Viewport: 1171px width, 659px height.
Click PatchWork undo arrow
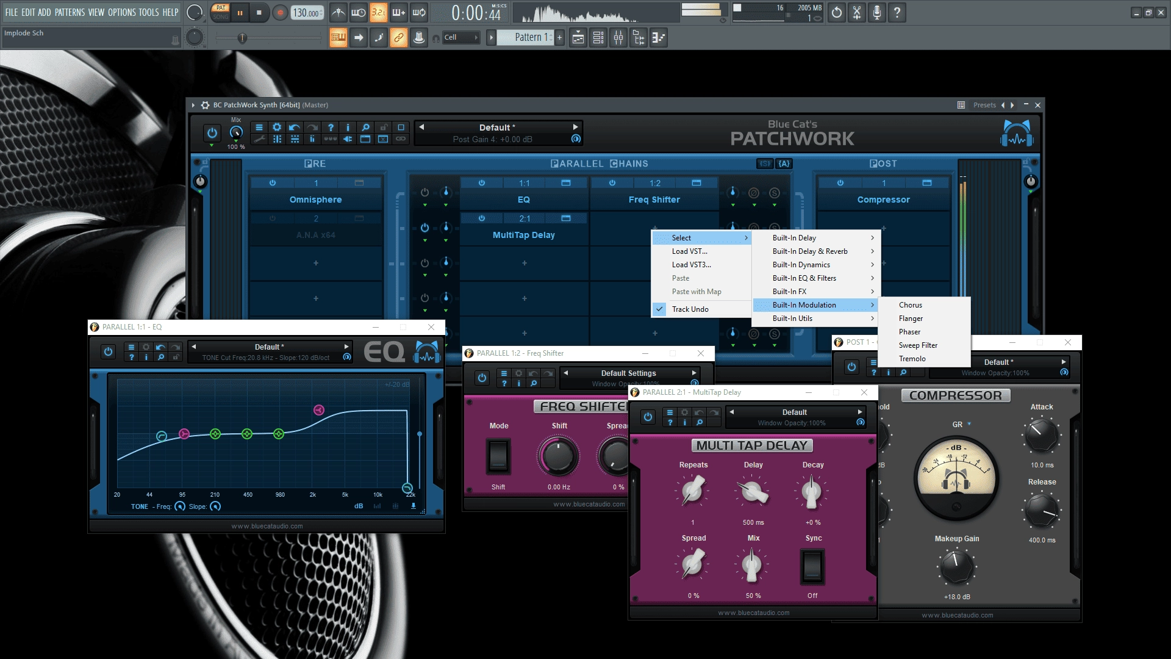295,128
